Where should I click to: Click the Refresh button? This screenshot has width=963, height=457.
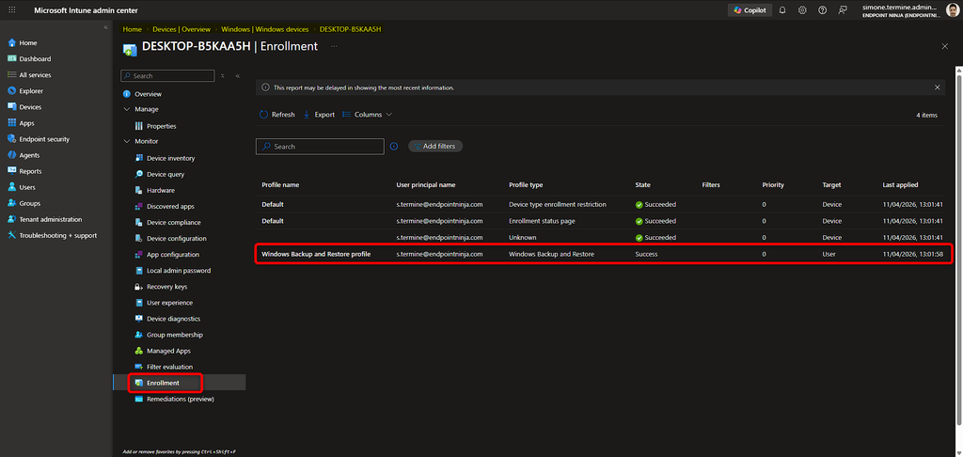pyautogui.click(x=277, y=115)
